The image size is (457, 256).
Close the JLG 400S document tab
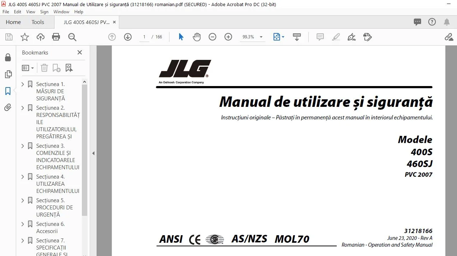coord(114,22)
